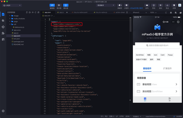
Task: Toggle the 自动刷新 auto refresh checkbox
Action: (x=174, y=116)
